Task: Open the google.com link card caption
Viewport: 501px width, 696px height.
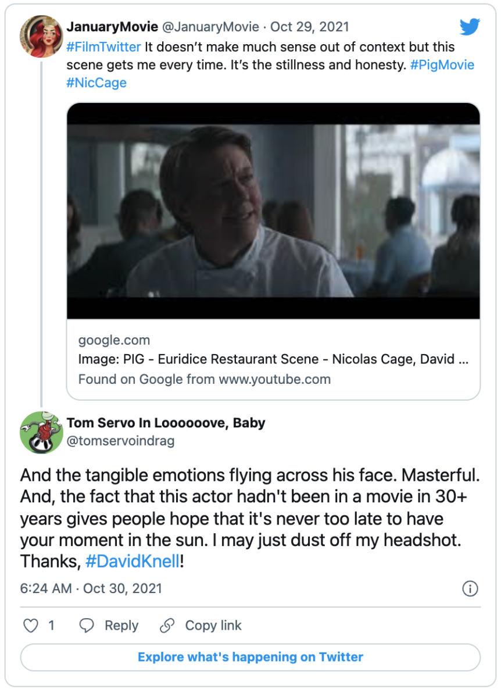Action: point(273,359)
